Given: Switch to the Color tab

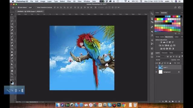Looking at the screenshot, I should pyautogui.click(x=157, y=13).
